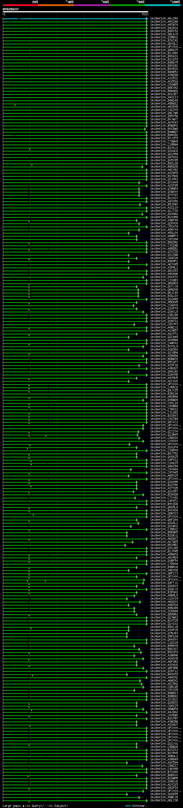Open hit UniRef100_A9TW74

tap(164, 25)
